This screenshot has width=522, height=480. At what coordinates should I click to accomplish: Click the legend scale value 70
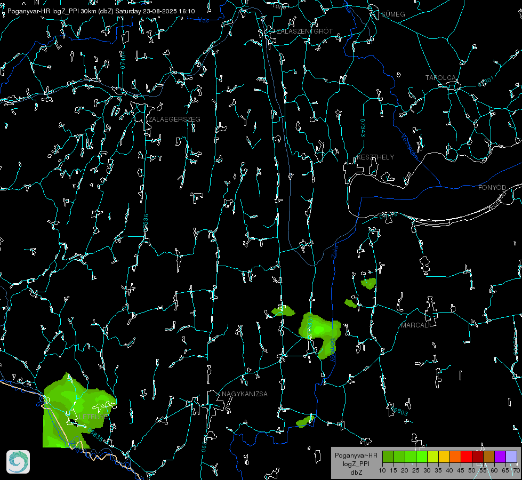click(x=517, y=471)
